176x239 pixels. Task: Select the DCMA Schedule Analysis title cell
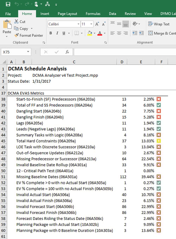37,69
